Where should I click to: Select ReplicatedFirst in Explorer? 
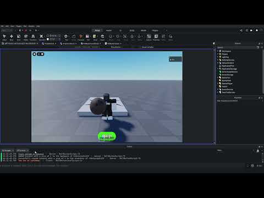click(228, 66)
